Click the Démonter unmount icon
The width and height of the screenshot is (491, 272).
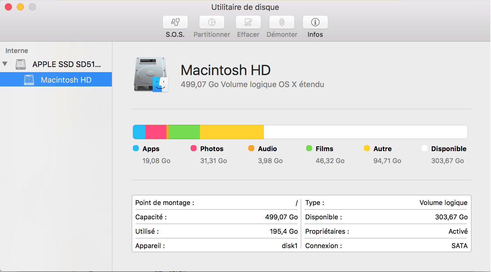pyautogui.click(x=282, y=22)
